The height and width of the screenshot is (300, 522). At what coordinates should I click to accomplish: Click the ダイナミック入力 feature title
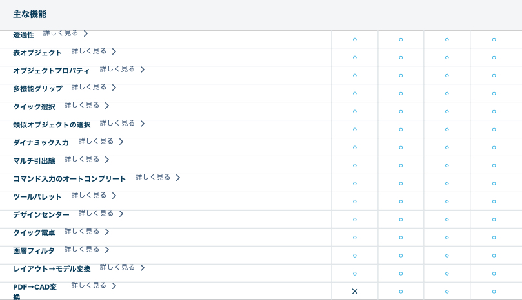(x=41, y=142)
